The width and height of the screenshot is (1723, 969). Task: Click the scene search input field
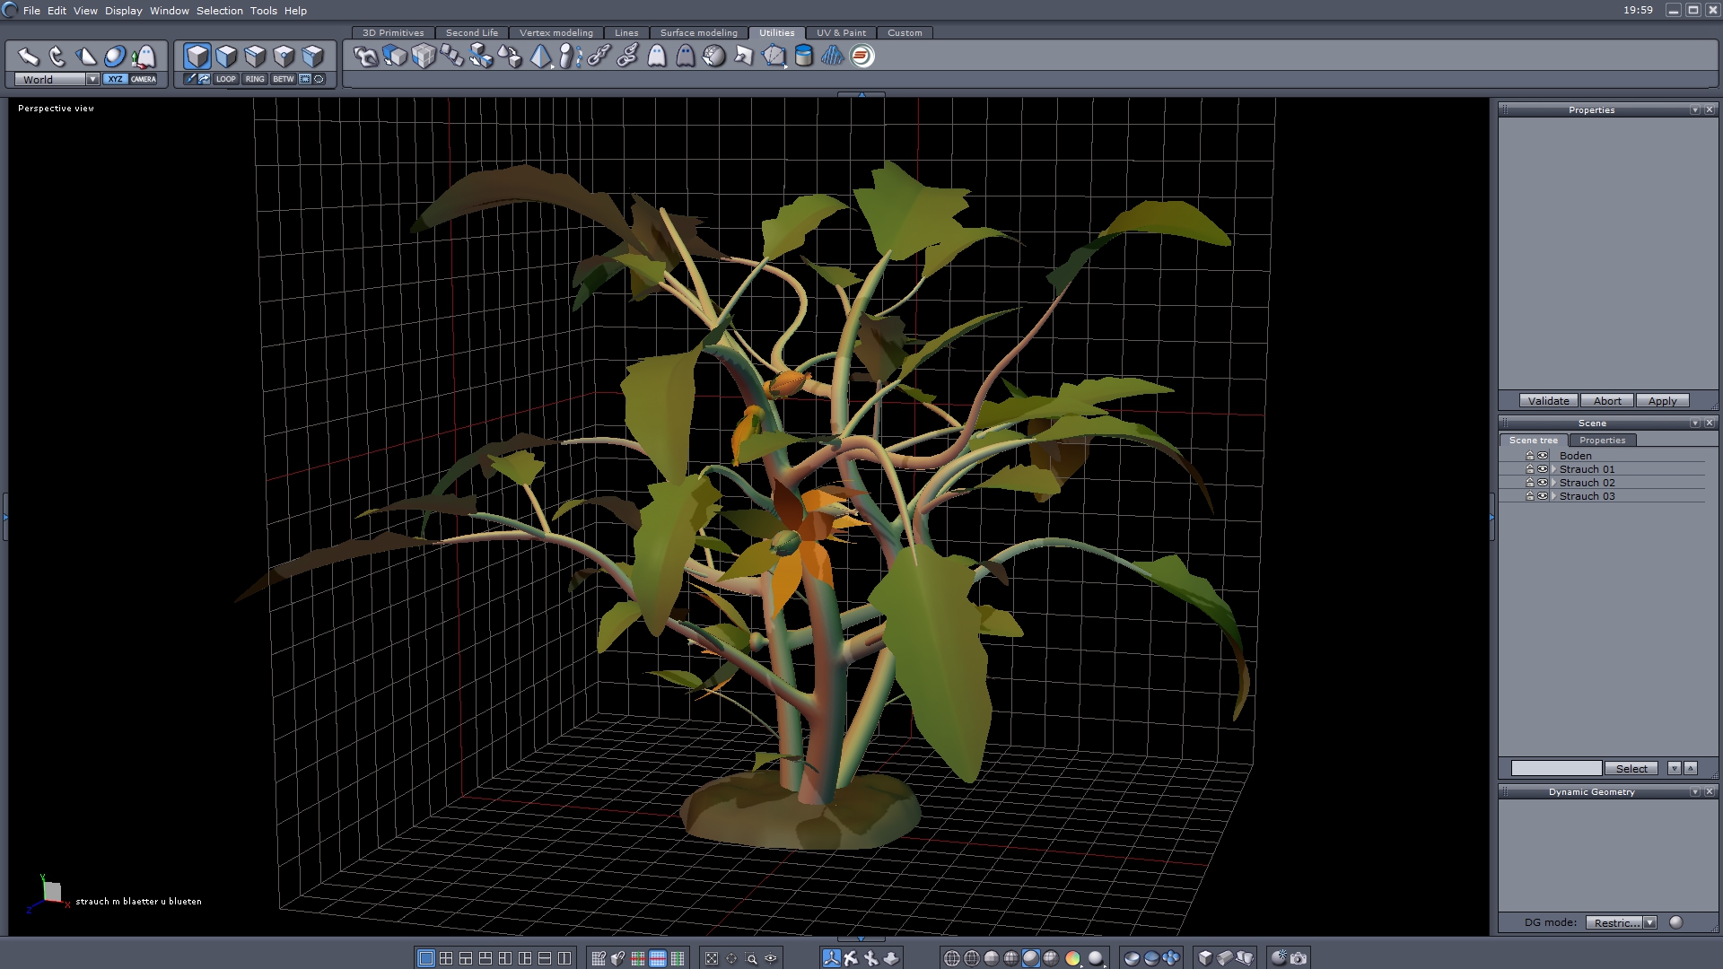[1556, 769]
